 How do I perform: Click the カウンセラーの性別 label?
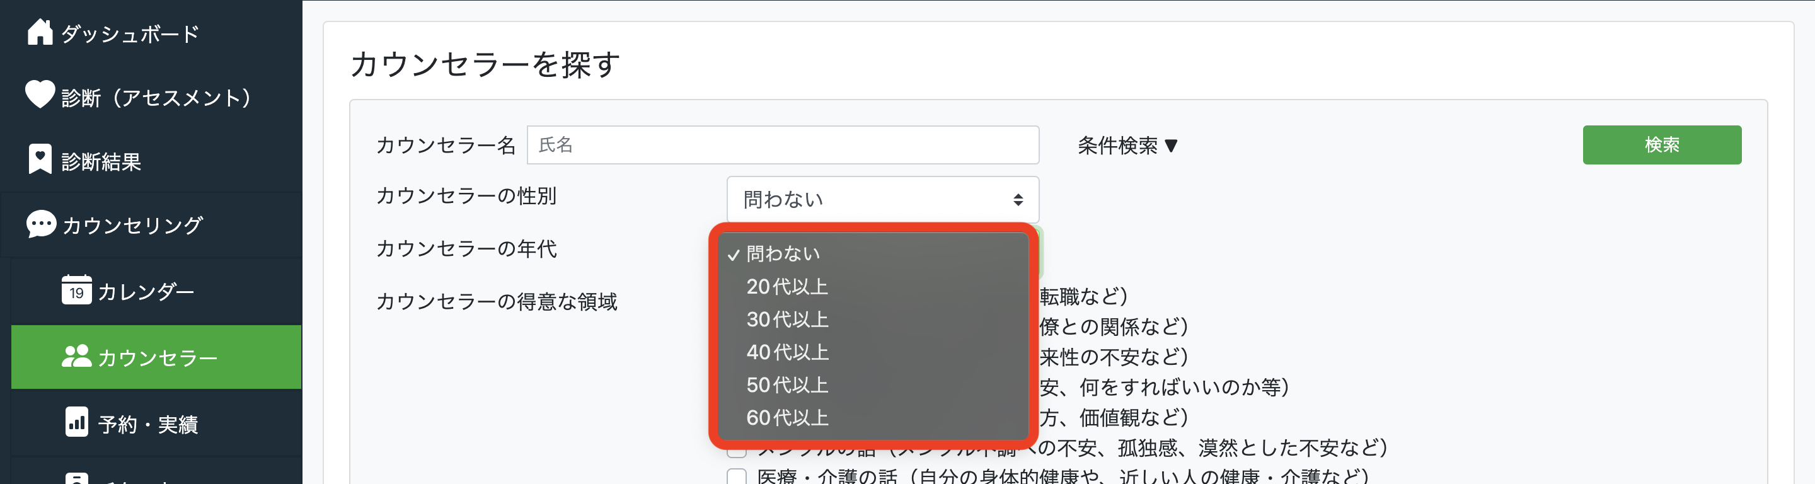466,195
